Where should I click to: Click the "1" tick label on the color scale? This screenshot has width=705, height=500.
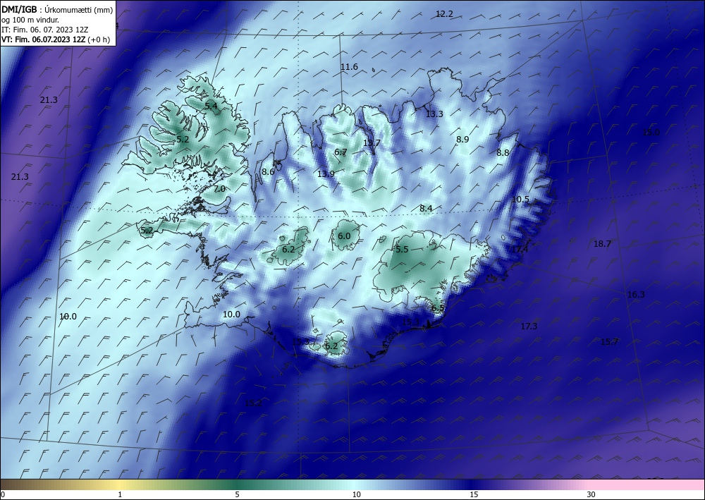tap(120, 495)
